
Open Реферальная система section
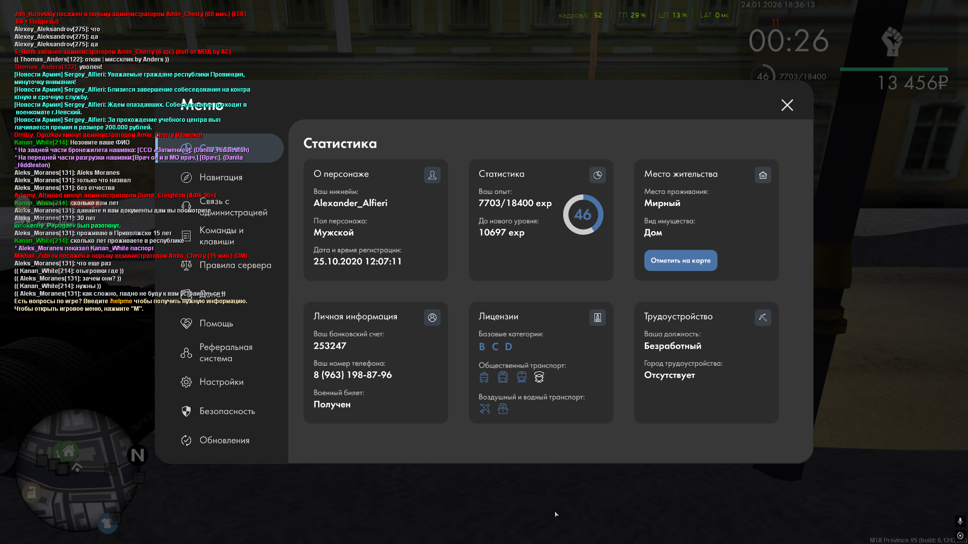point(225,353)
